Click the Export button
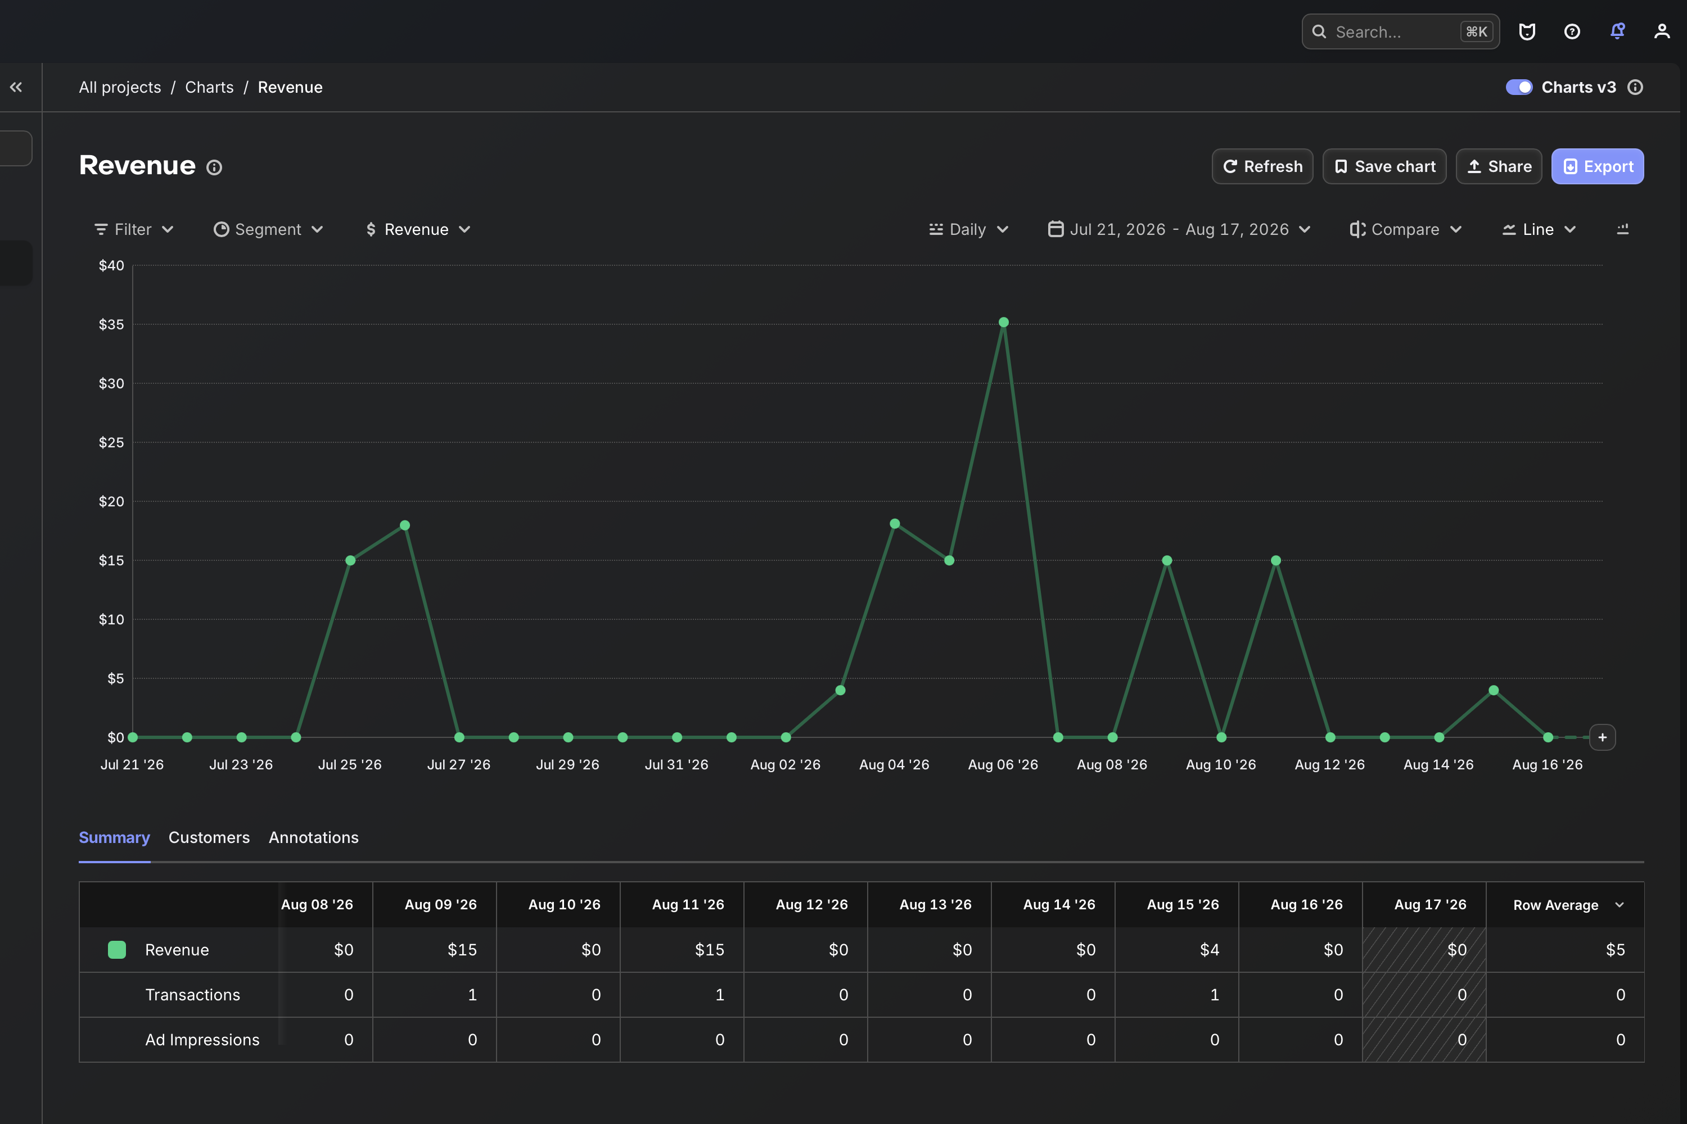This screenshot has width=1687, height=1124. (1598, 166)
